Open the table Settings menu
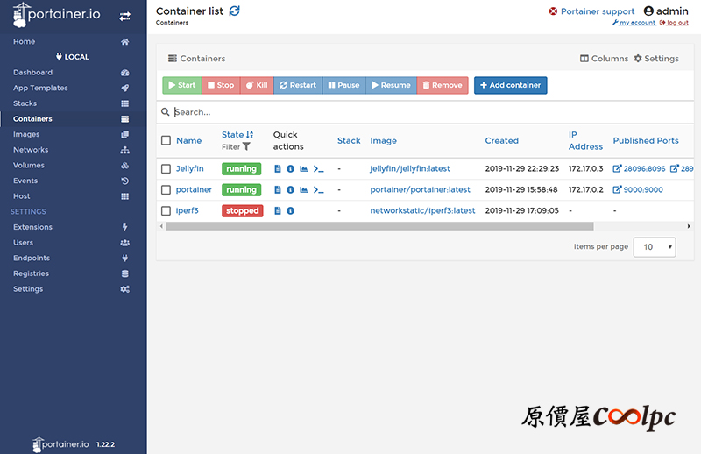The image size is (701, 454). [x=656, y=59]
